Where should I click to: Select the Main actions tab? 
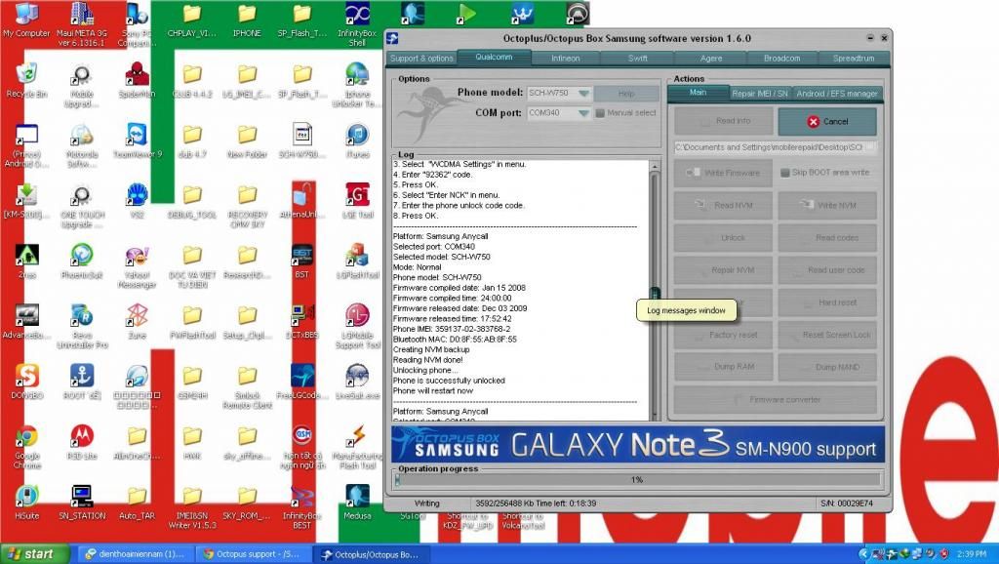pyautogui.click(x=698, y=93)
